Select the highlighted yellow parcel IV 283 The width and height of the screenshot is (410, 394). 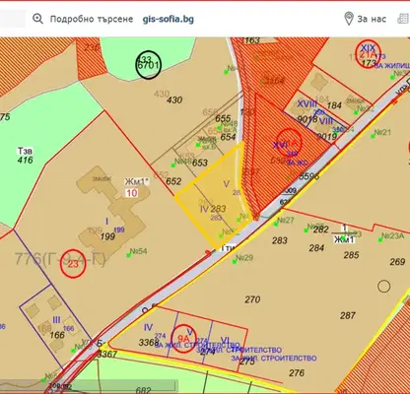[213, 197]
